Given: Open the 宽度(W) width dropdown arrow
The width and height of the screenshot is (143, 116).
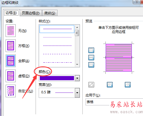Looking at the screenshot, I should tap(77, 93).
